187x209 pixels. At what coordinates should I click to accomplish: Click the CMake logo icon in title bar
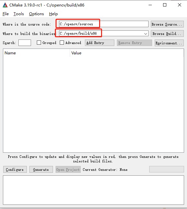(5, 5)
